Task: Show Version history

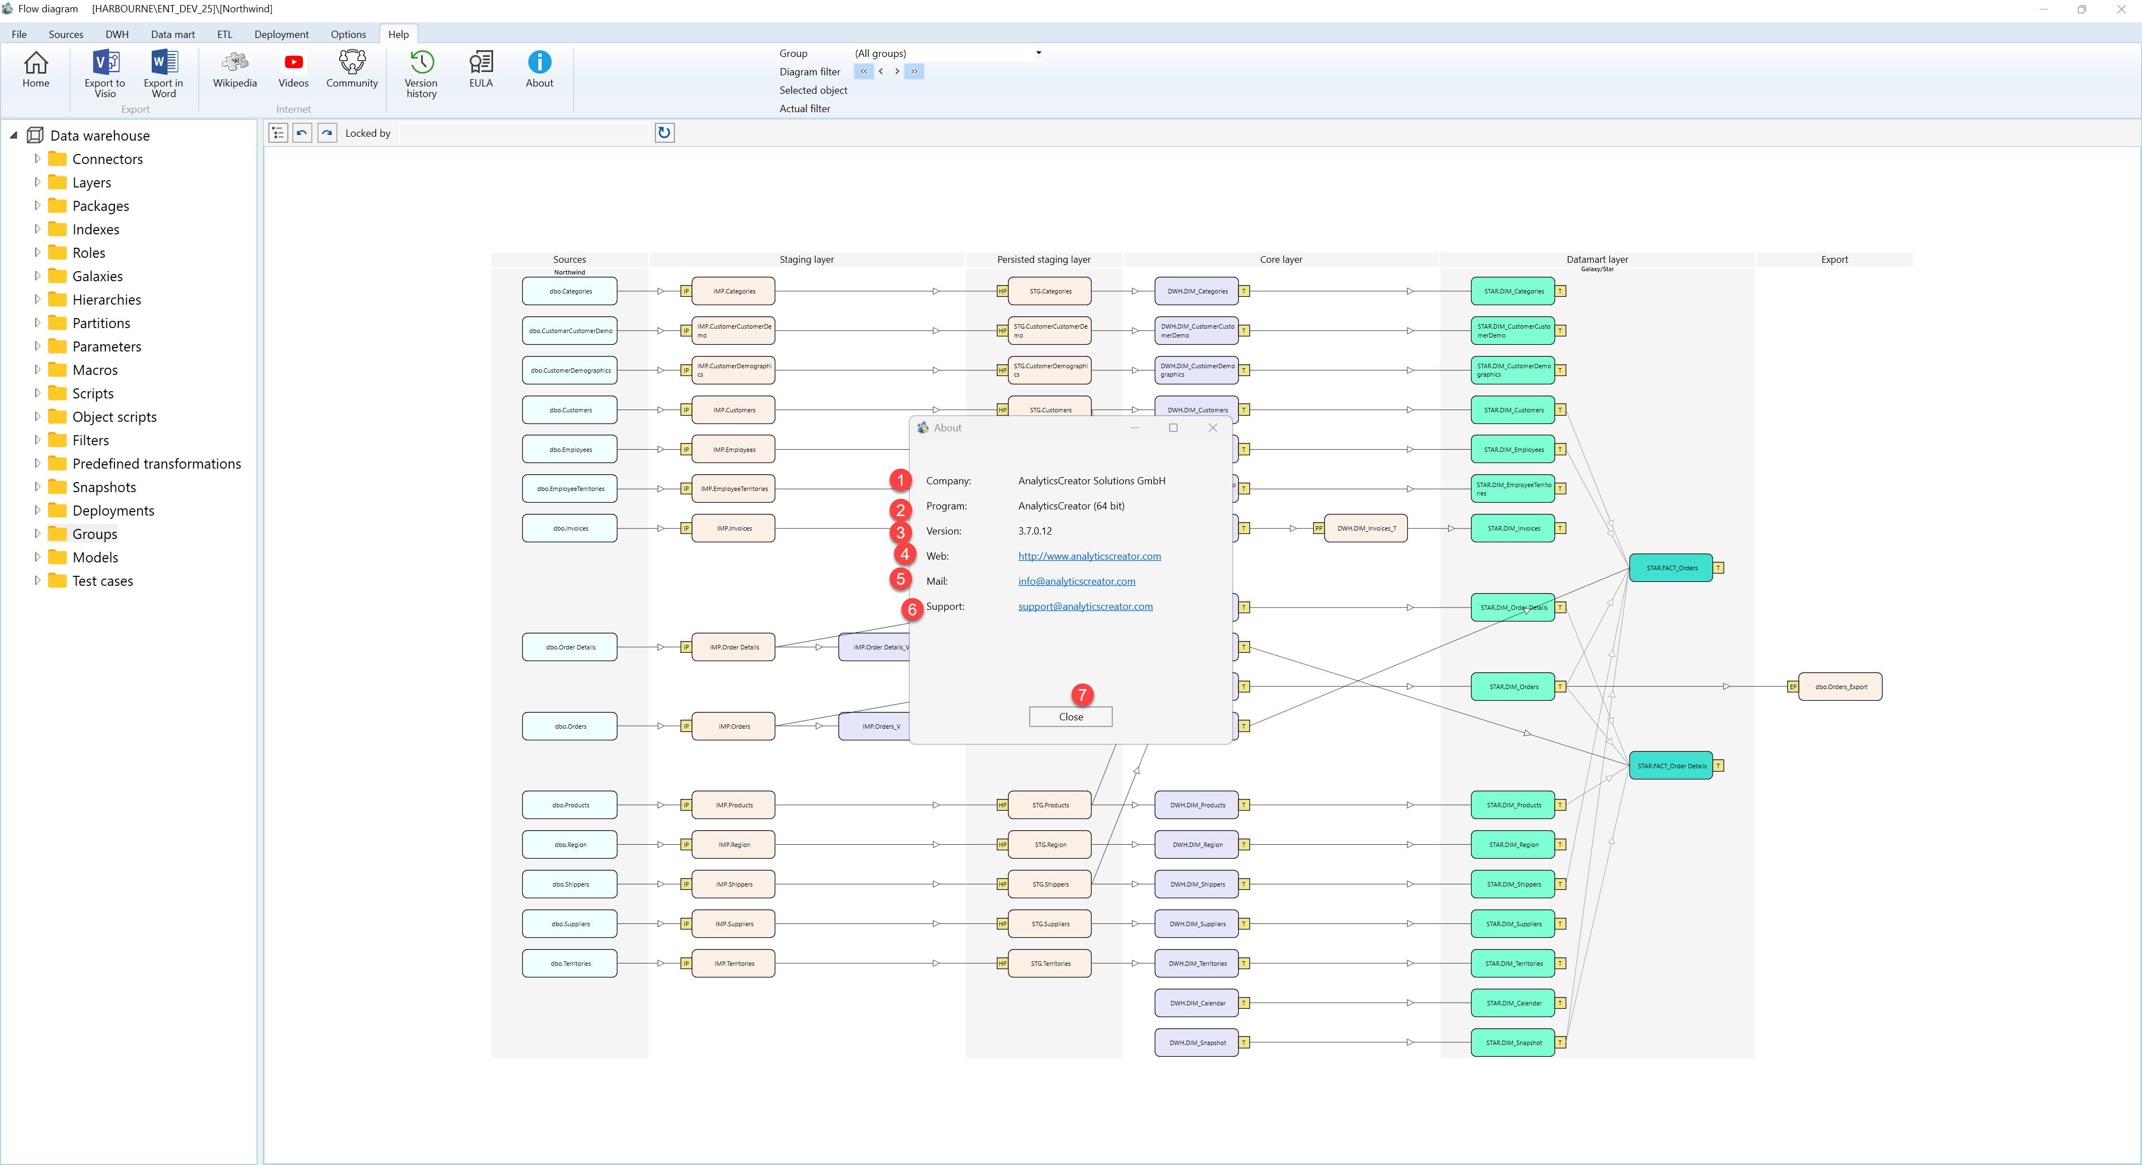Action: click(x=421, y=74)
